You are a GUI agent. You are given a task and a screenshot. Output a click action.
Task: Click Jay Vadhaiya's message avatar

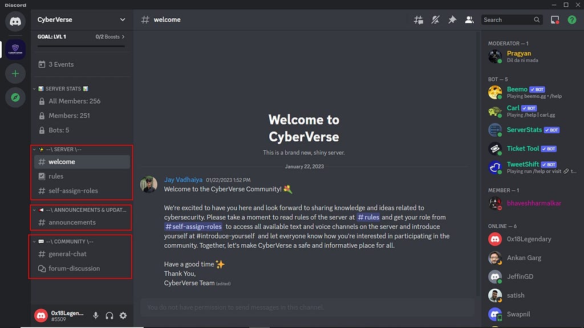click(149, 184)
